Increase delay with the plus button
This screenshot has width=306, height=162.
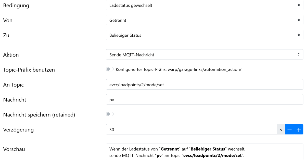pos(299,129)
